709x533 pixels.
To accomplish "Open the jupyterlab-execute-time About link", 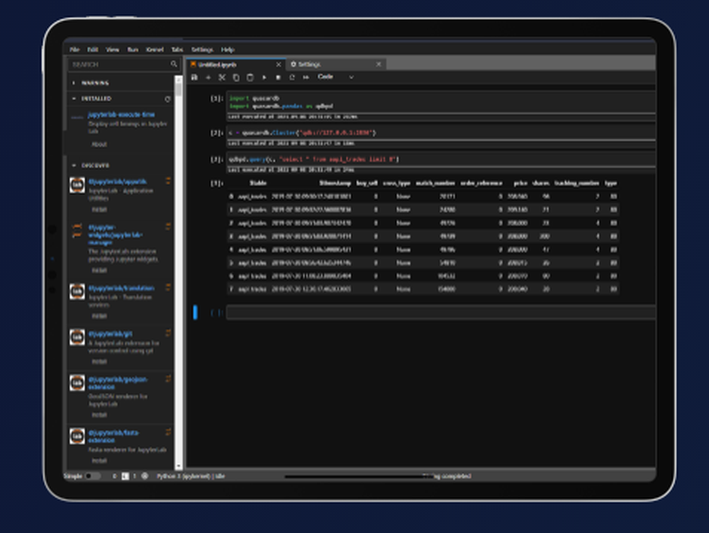I will click(99, 145).
